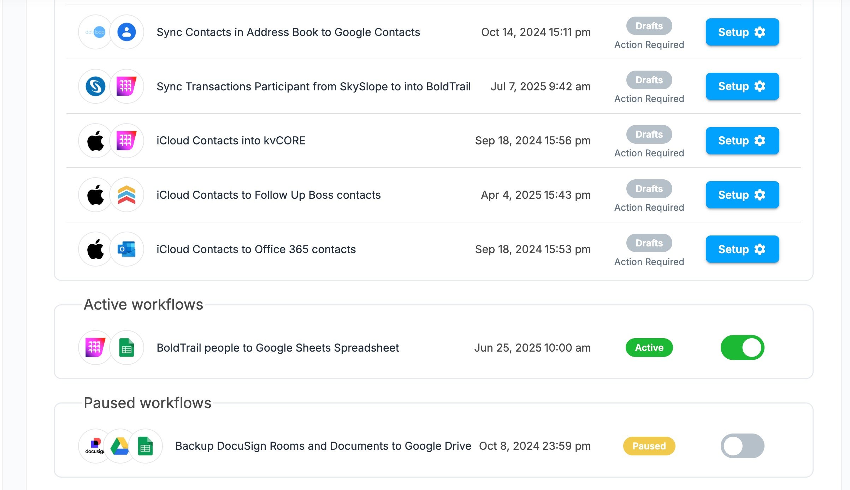The width and height of the screenshot is (850, 490).
Task: Click Setup for iCloud to Follow Up Boss
Action: [742, 195]
